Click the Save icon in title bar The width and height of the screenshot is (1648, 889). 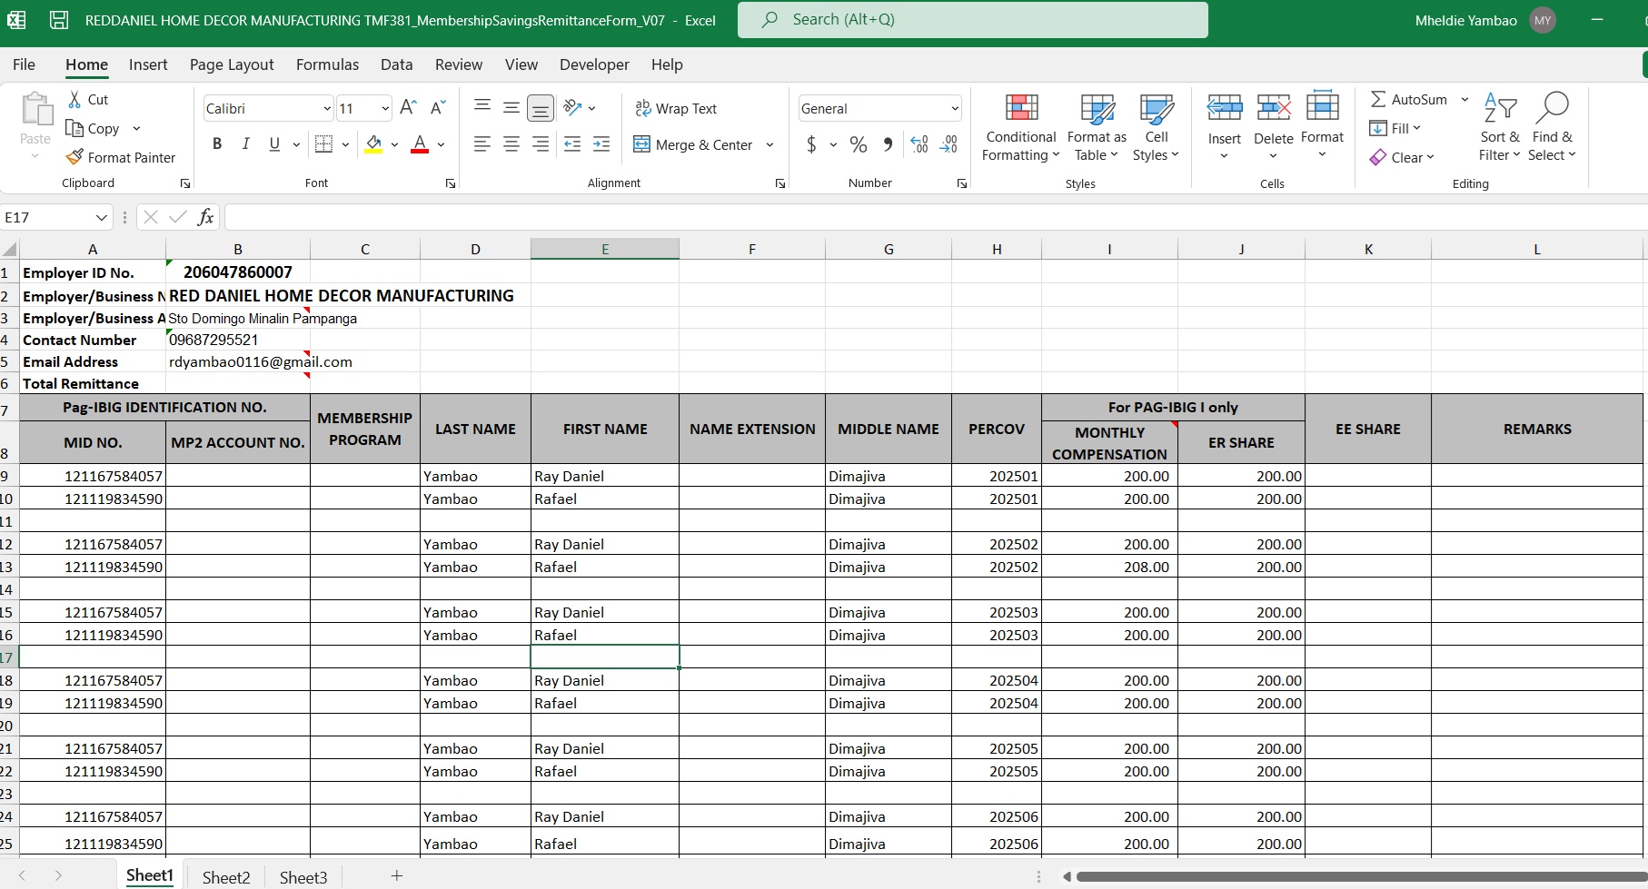(x=59, y=20)
